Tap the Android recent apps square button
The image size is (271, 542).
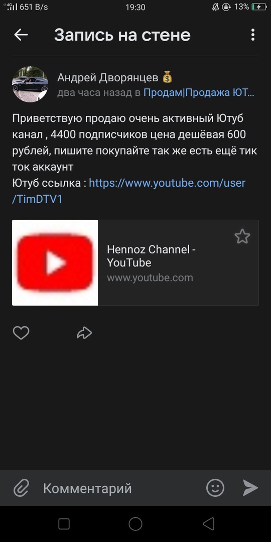click(x=64, y=523)
